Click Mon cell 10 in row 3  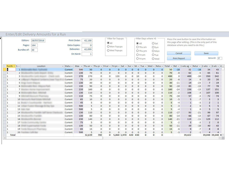[137, 76]
